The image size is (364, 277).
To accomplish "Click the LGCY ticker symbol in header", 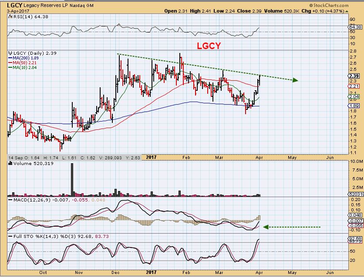I will (x=14, y=5).
